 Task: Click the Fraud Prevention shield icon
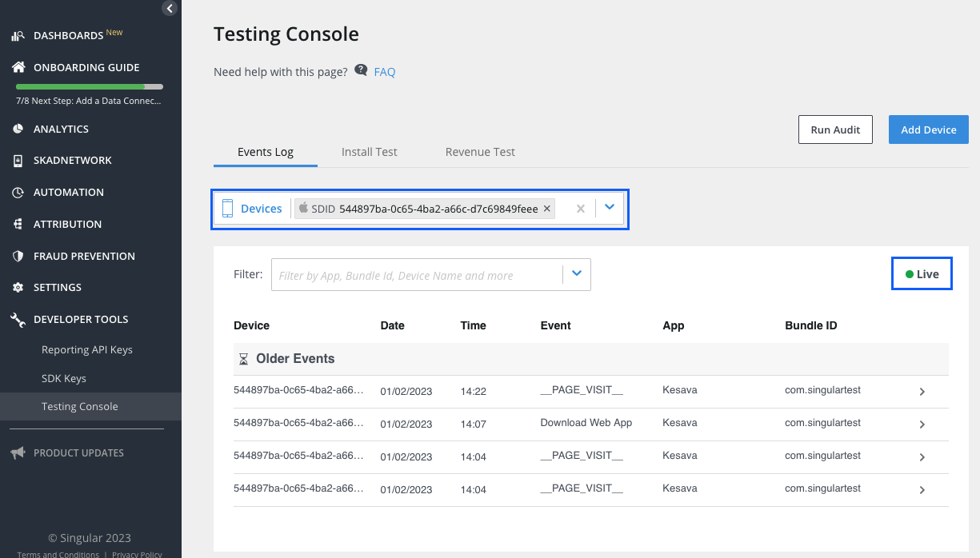(18, 256)
